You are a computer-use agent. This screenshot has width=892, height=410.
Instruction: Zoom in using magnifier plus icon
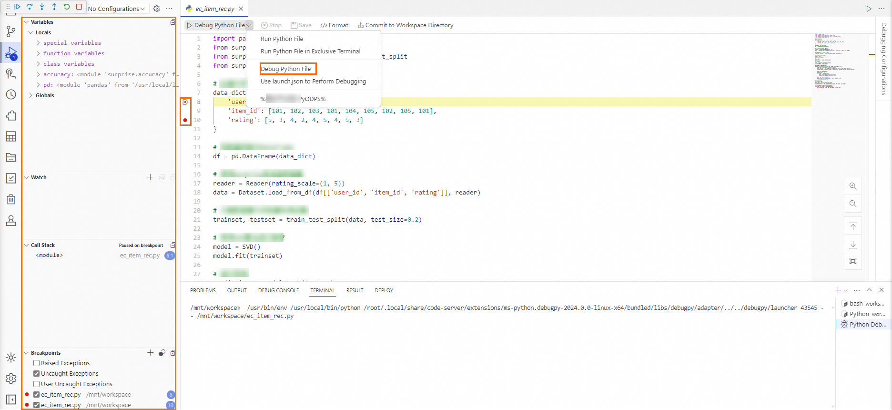853,186
